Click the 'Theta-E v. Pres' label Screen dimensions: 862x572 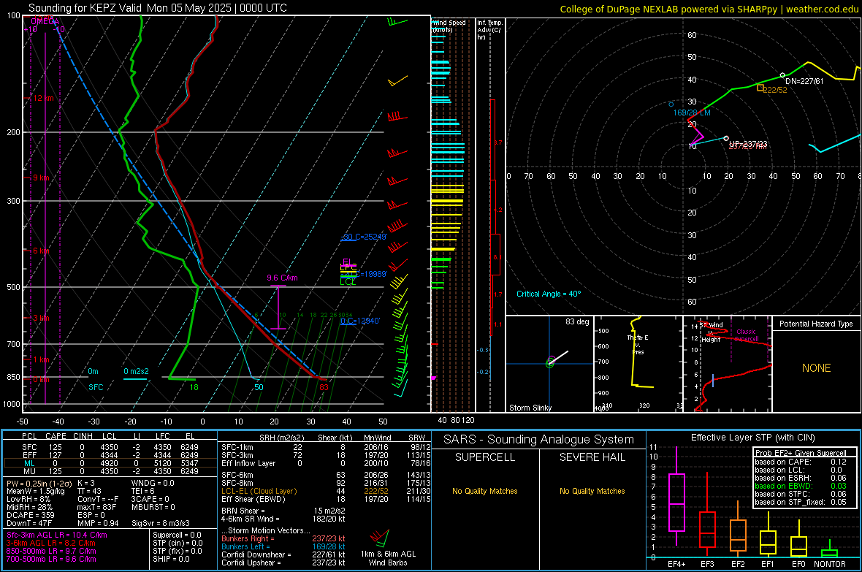pos(638,344)
